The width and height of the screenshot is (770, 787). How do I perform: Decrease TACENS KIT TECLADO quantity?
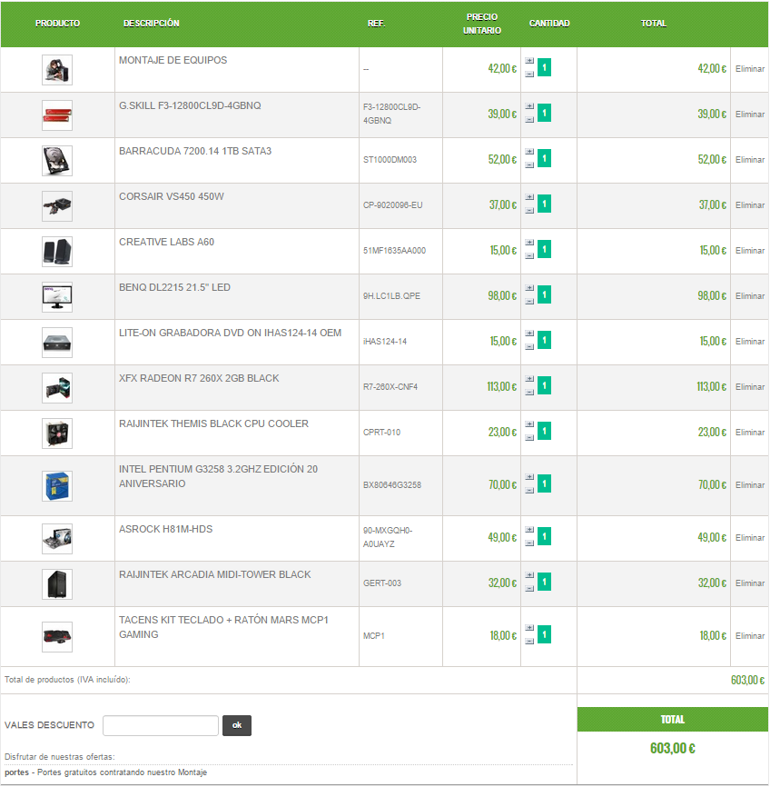point(529,642)
